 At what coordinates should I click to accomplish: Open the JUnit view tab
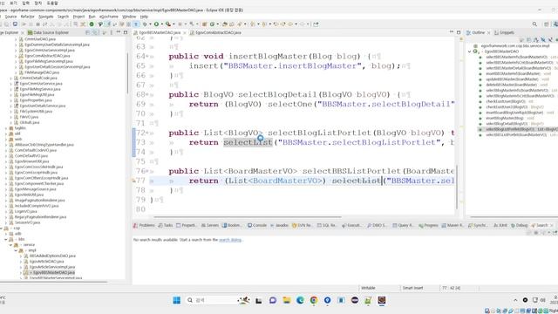coord(500,225)
